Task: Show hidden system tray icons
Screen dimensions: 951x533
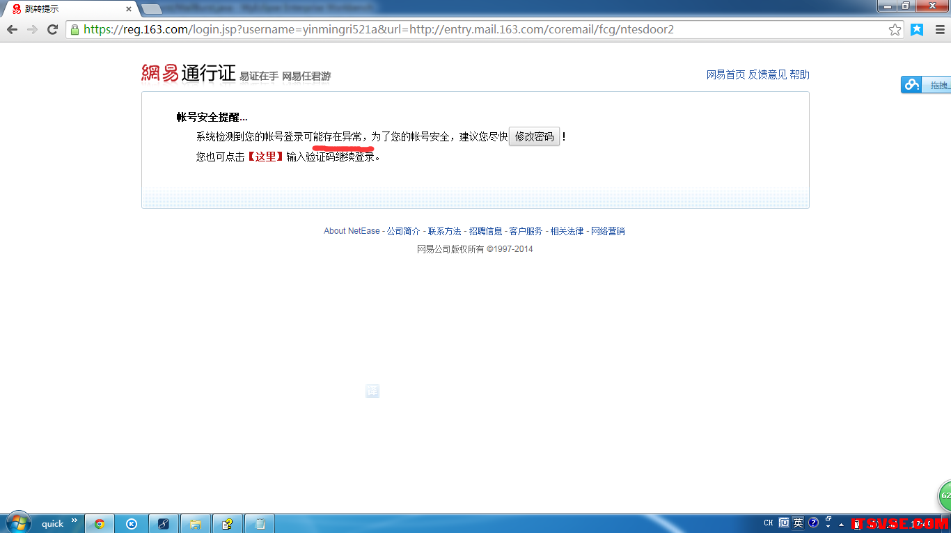Action: tap(842, 524)
